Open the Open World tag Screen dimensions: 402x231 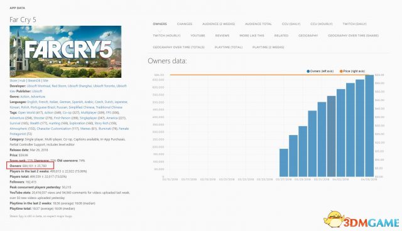point(26,113)
